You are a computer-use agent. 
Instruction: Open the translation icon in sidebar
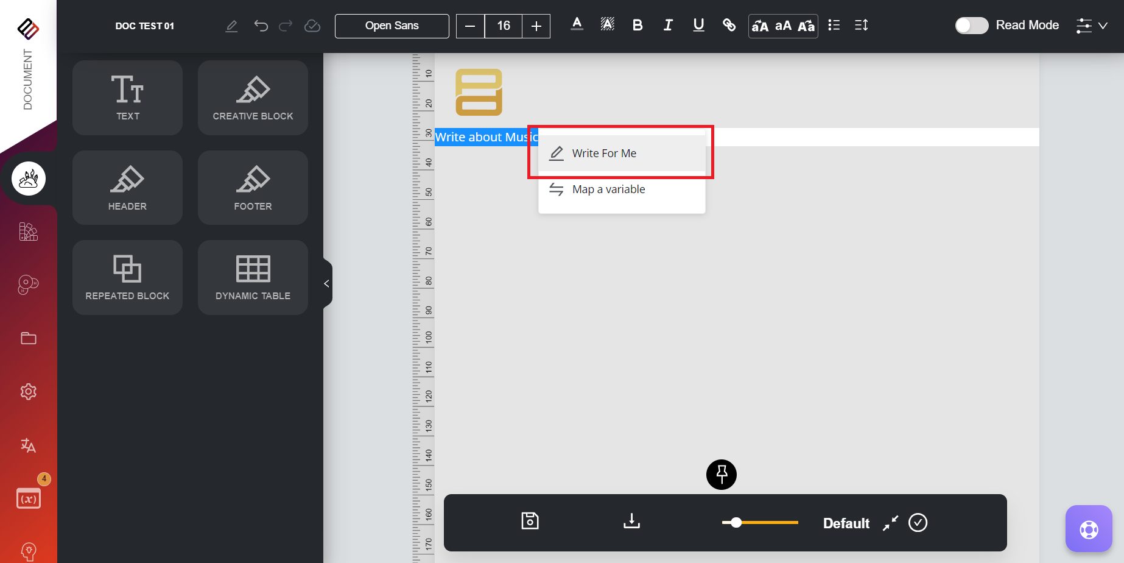coord(28,445)
